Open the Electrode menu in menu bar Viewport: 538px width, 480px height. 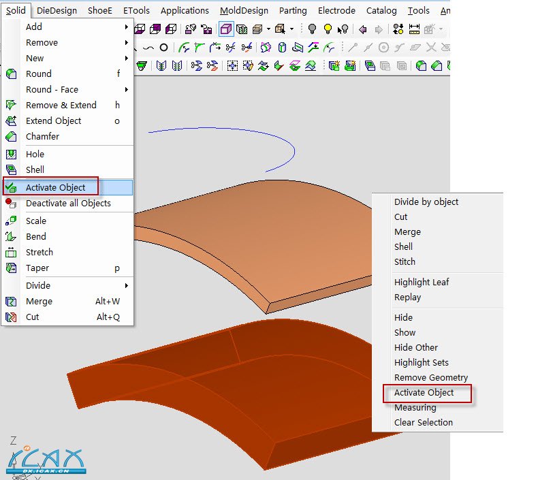pos(336,10)
